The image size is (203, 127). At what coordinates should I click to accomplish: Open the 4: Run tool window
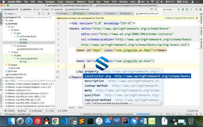pyautogui.click(x=50, y=111)
